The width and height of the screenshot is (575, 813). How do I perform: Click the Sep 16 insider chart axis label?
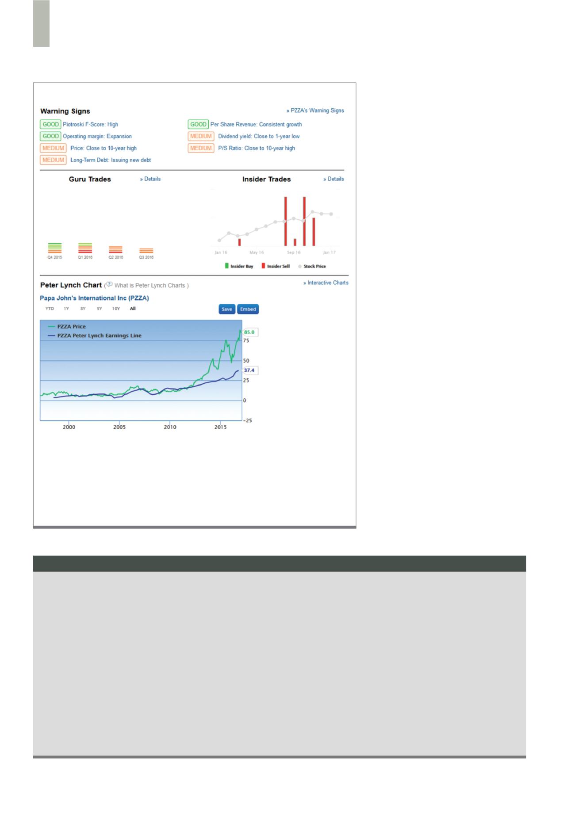pos(294,253)
